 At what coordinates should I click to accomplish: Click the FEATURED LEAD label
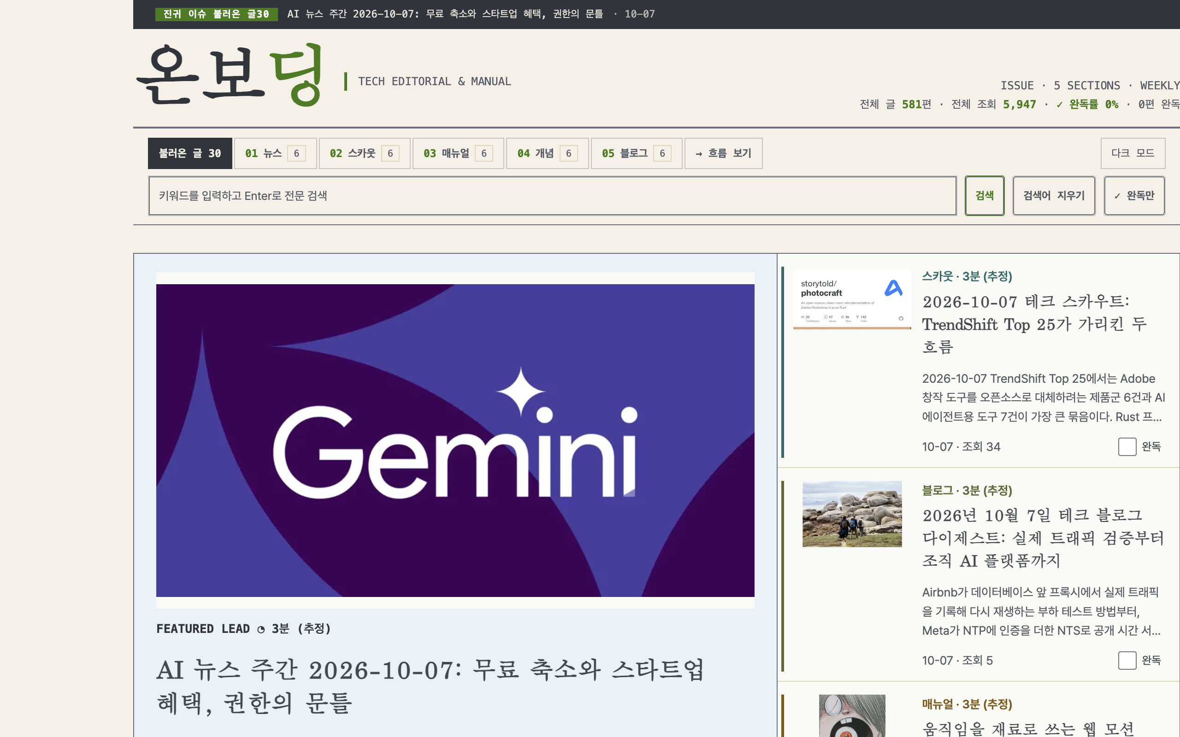pos(203,629)
